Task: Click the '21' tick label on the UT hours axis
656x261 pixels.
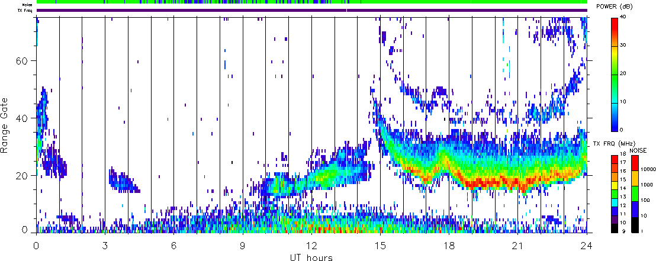Action: (518, 246)
